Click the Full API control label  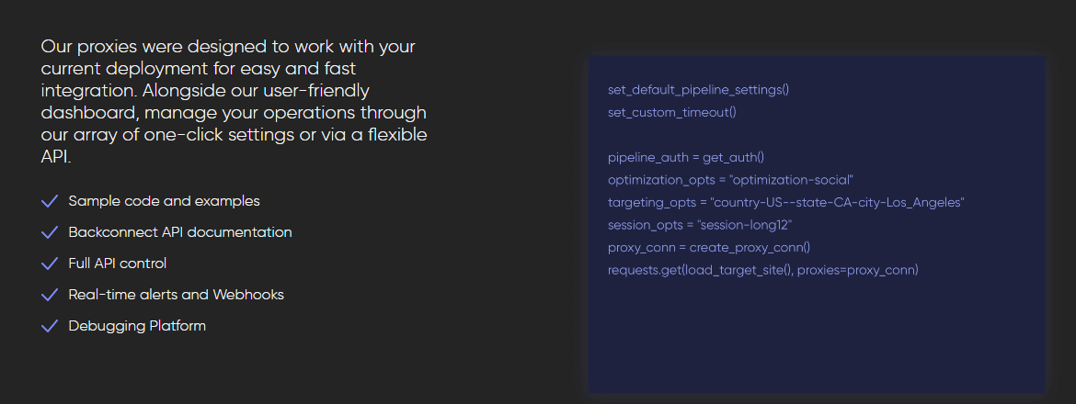pyautogui.click(x=118, y=264)
